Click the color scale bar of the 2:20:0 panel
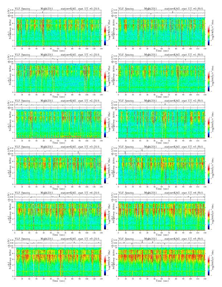 pyautogui.click(x=105, y=127)
